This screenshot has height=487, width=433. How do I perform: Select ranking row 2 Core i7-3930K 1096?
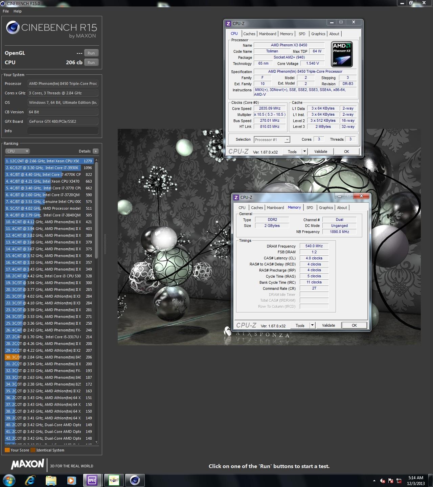[x=49, y=168]
